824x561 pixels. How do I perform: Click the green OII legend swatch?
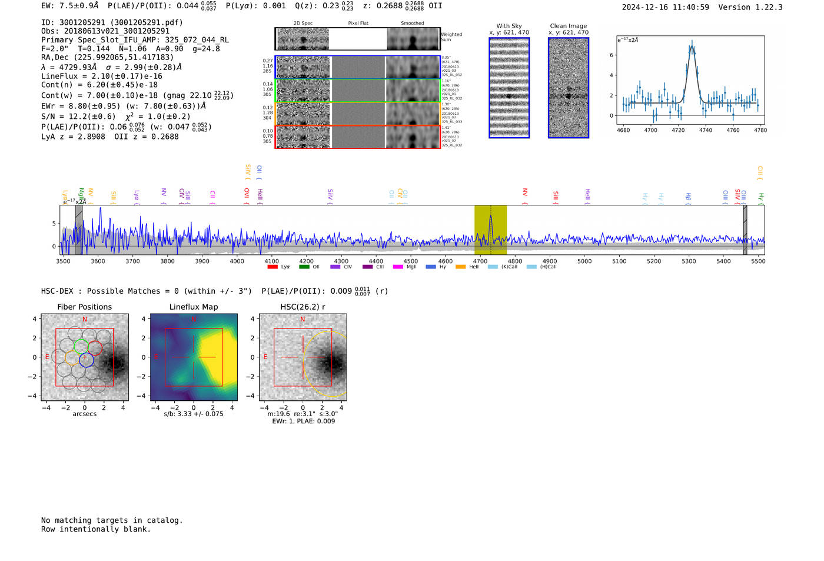click(304, 267)
